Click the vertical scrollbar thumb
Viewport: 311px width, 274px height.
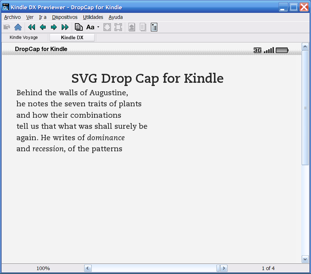305,108
